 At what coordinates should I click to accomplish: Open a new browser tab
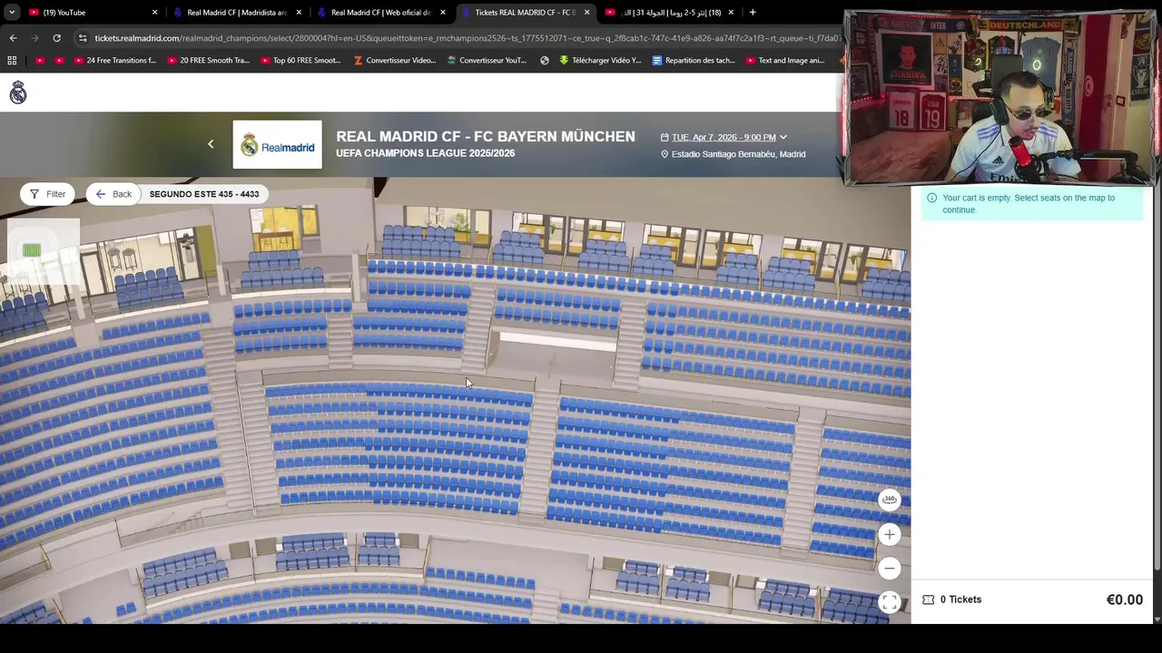click(753, 13)
